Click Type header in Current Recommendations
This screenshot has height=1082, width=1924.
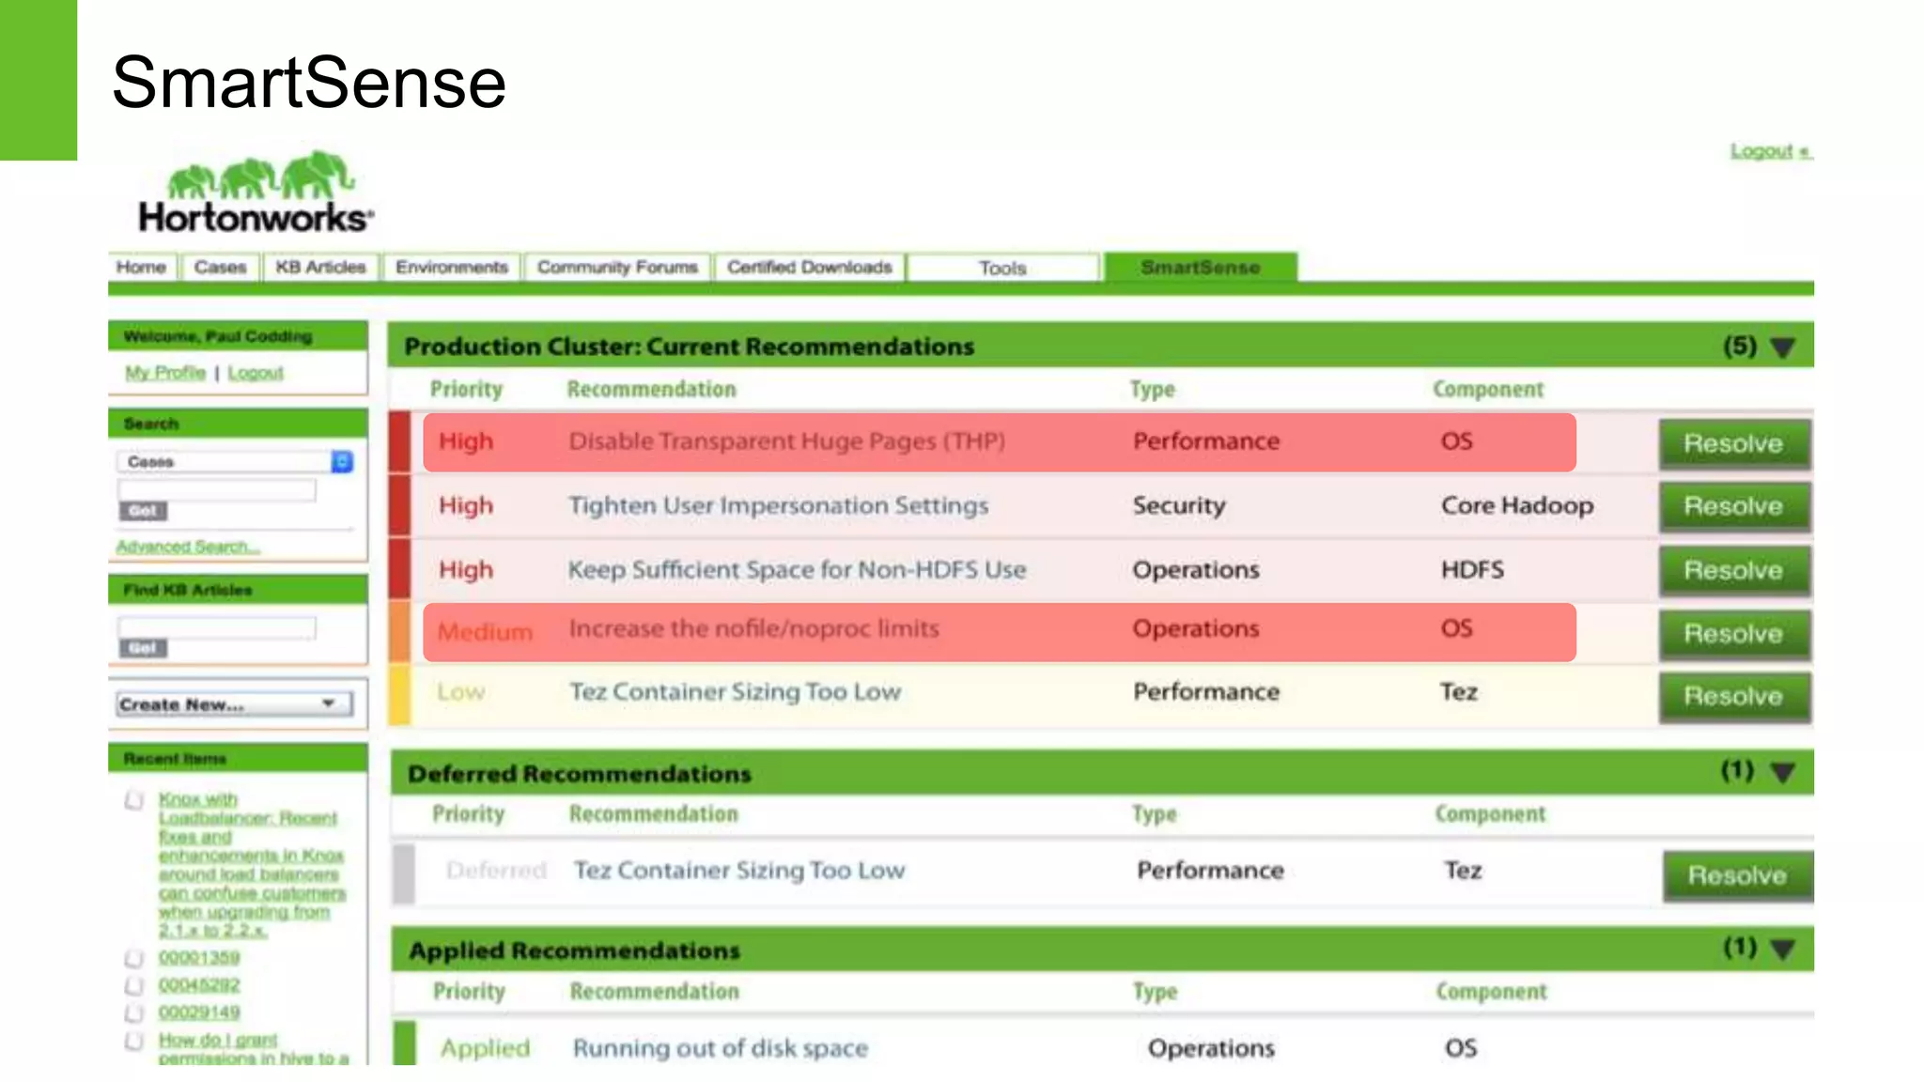[x=1152, y=389]
